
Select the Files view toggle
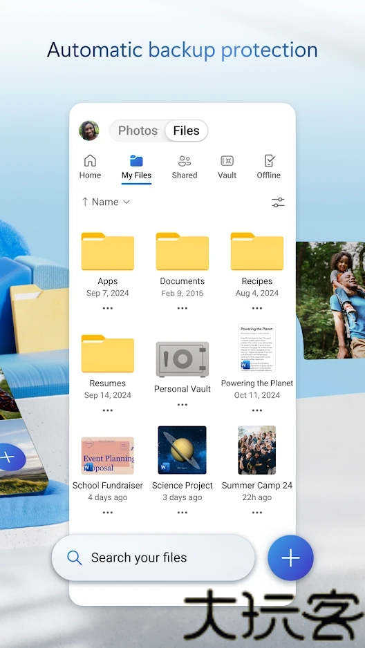click(186, 131)
